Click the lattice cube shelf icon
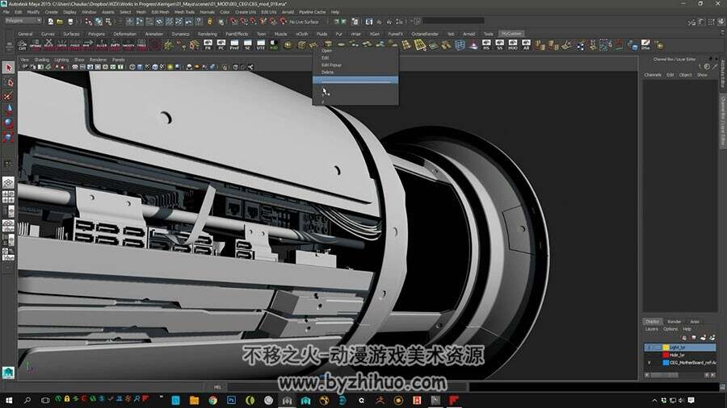727x408 pixels. pos(460,45)
